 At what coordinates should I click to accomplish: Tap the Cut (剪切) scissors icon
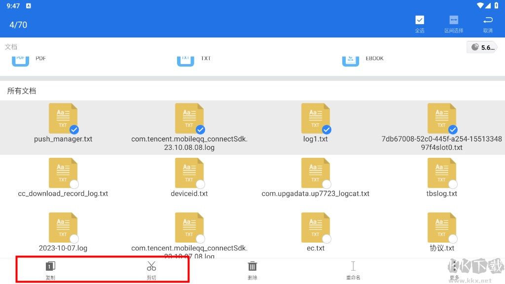point(151,267)
